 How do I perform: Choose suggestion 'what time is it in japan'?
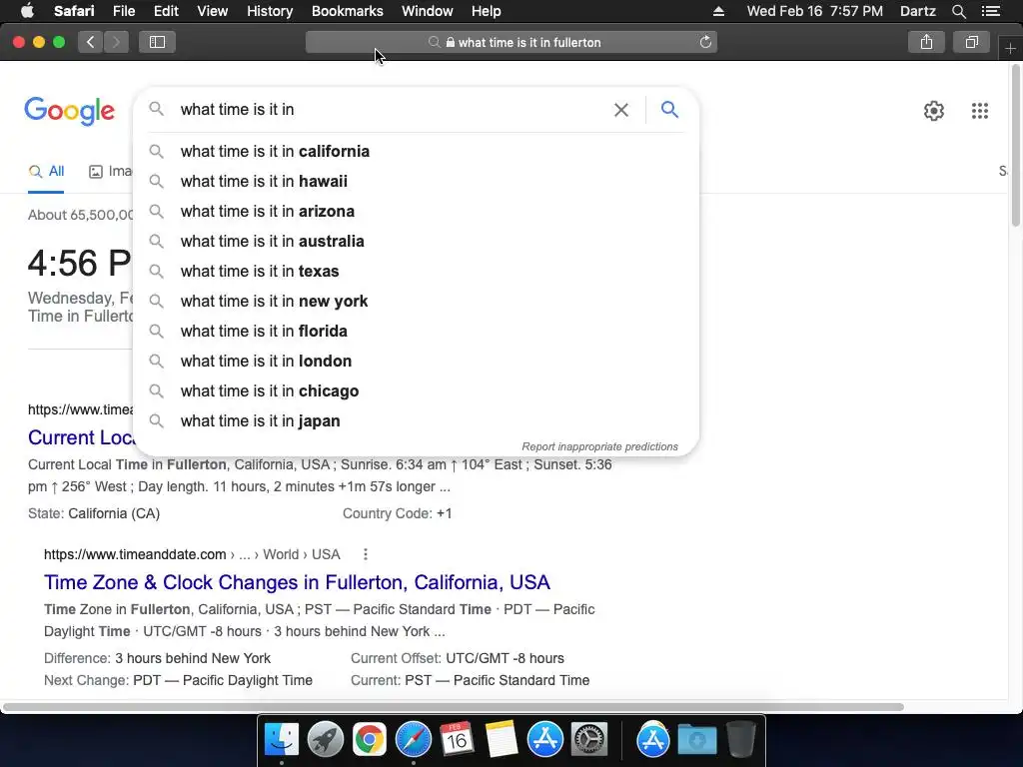[417, 421]
